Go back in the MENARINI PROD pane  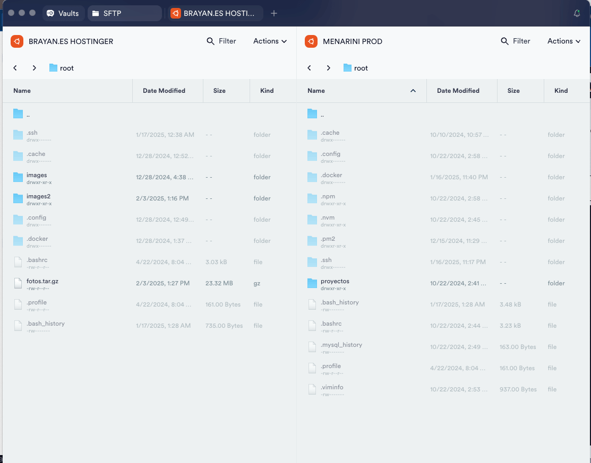point(309,68)
